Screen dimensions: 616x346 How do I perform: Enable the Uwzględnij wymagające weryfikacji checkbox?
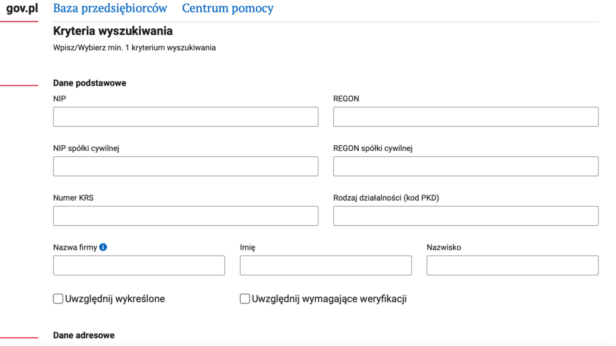pos(245,299)
